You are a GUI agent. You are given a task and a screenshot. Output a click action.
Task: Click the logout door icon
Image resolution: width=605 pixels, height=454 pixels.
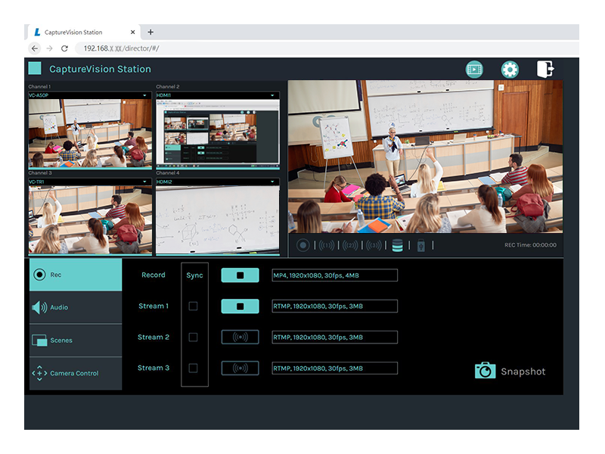pos(545,69)
